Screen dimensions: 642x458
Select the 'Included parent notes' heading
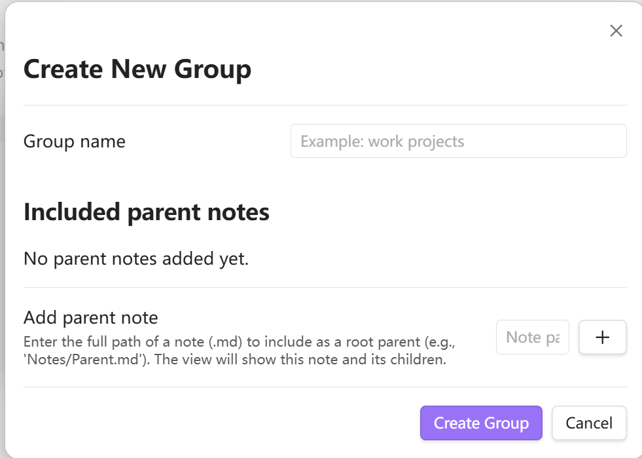[x=147, y=212]
